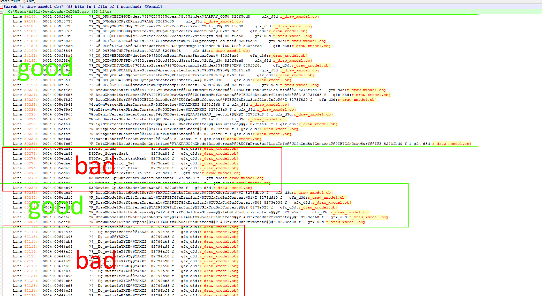Open result Line 60282 R_DrawXModelSurfLitInternal
The height and width of the screenshot is (296, 542).
pyautogui.click(x=180, y=198)
